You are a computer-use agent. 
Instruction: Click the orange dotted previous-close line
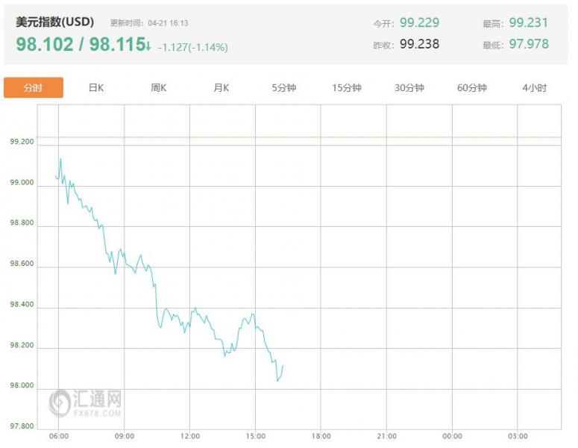[298, 137]
